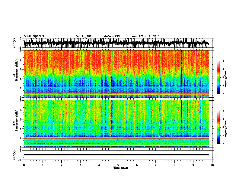Click time tick label '5' on x-axis
239x185 pixels.
click(118, 165)
